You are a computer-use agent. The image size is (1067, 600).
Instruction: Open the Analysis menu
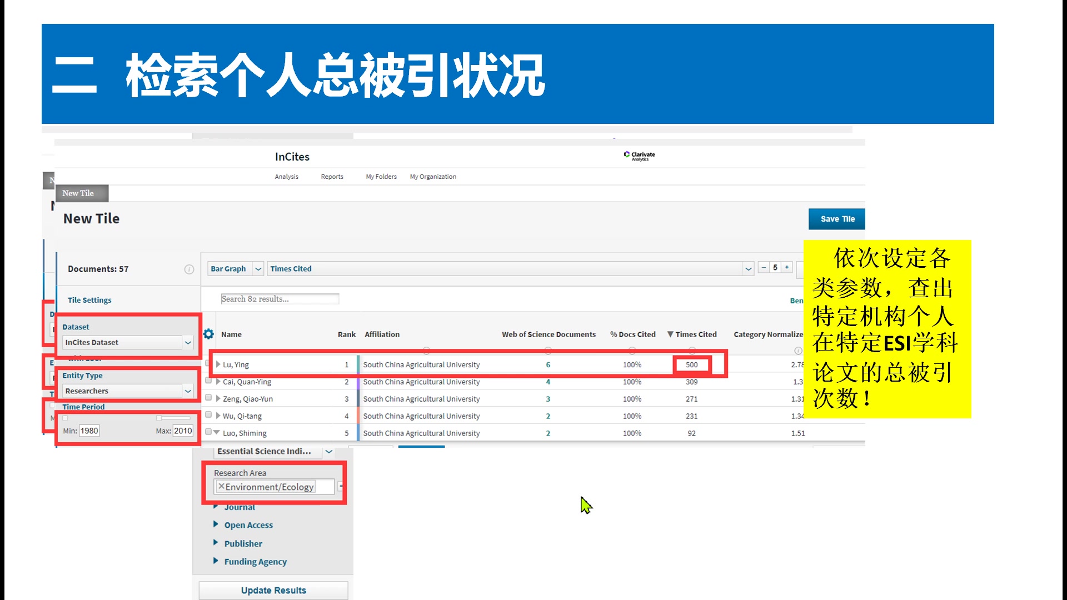pyautogui.click(x=286, y=177)
